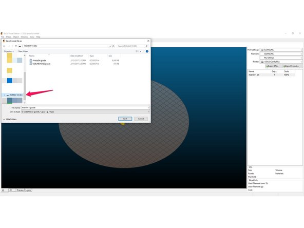Click the Export STL button
This screenshot has width=304, height=228.
pos(273,66)
